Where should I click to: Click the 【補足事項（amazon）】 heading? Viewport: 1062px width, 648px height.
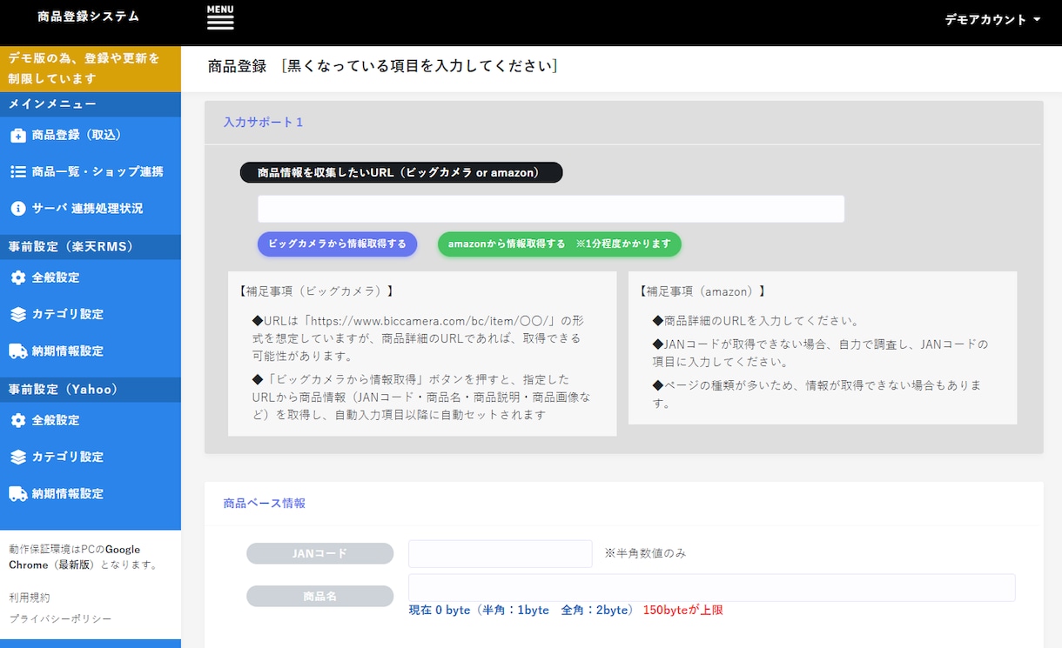point(703,291)
